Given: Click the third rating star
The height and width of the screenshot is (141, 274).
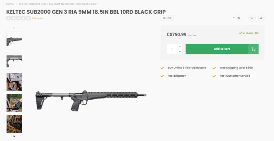Looking at the screenshot, I should coord(18,18).
